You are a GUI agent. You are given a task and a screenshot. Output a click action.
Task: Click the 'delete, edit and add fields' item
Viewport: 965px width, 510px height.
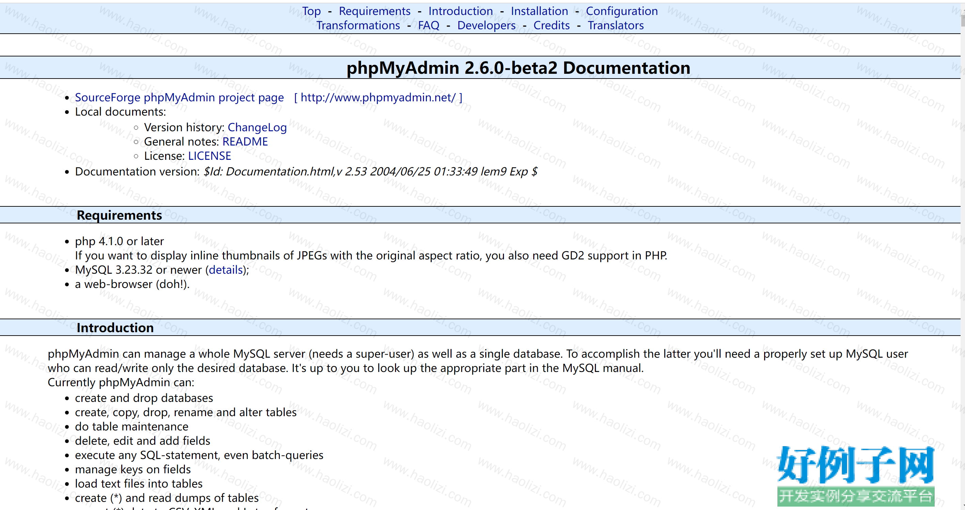(142, 441)
